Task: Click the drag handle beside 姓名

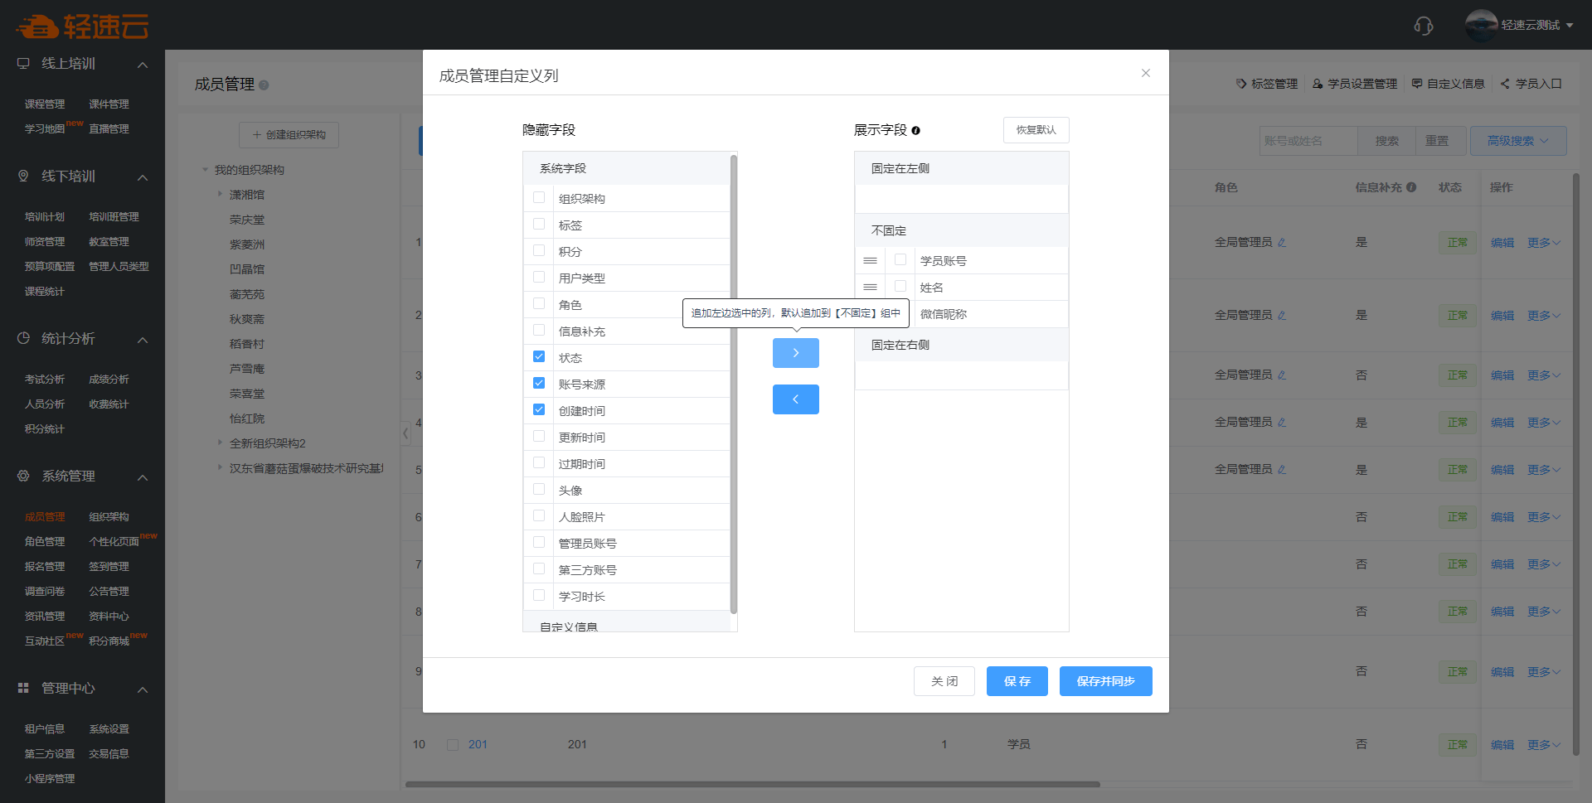Action: [870, 288]
